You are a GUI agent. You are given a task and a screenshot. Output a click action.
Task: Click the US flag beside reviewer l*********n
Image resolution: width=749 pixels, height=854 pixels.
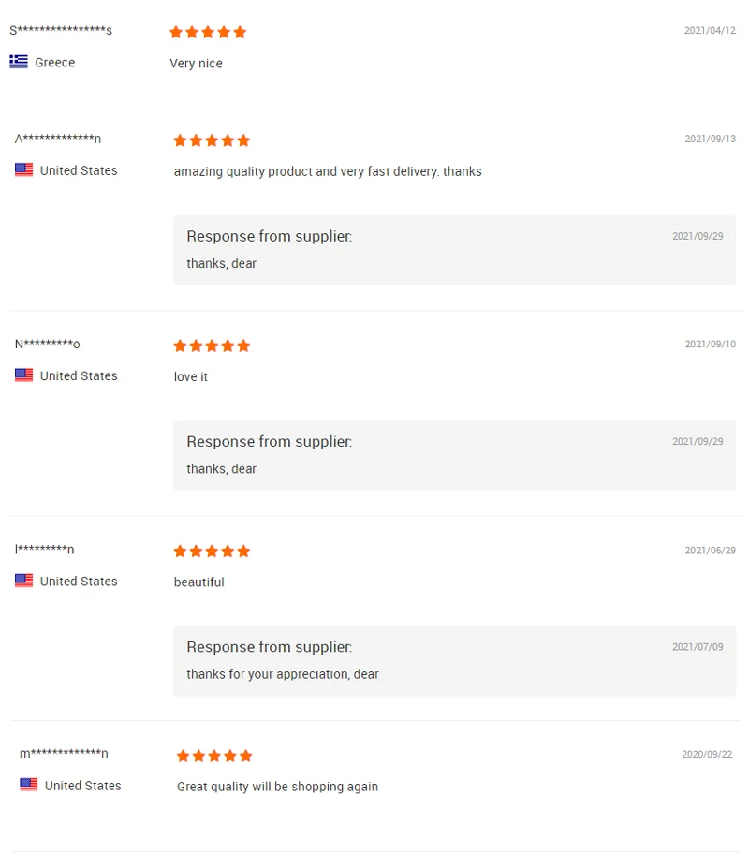(x=23, y=581)
